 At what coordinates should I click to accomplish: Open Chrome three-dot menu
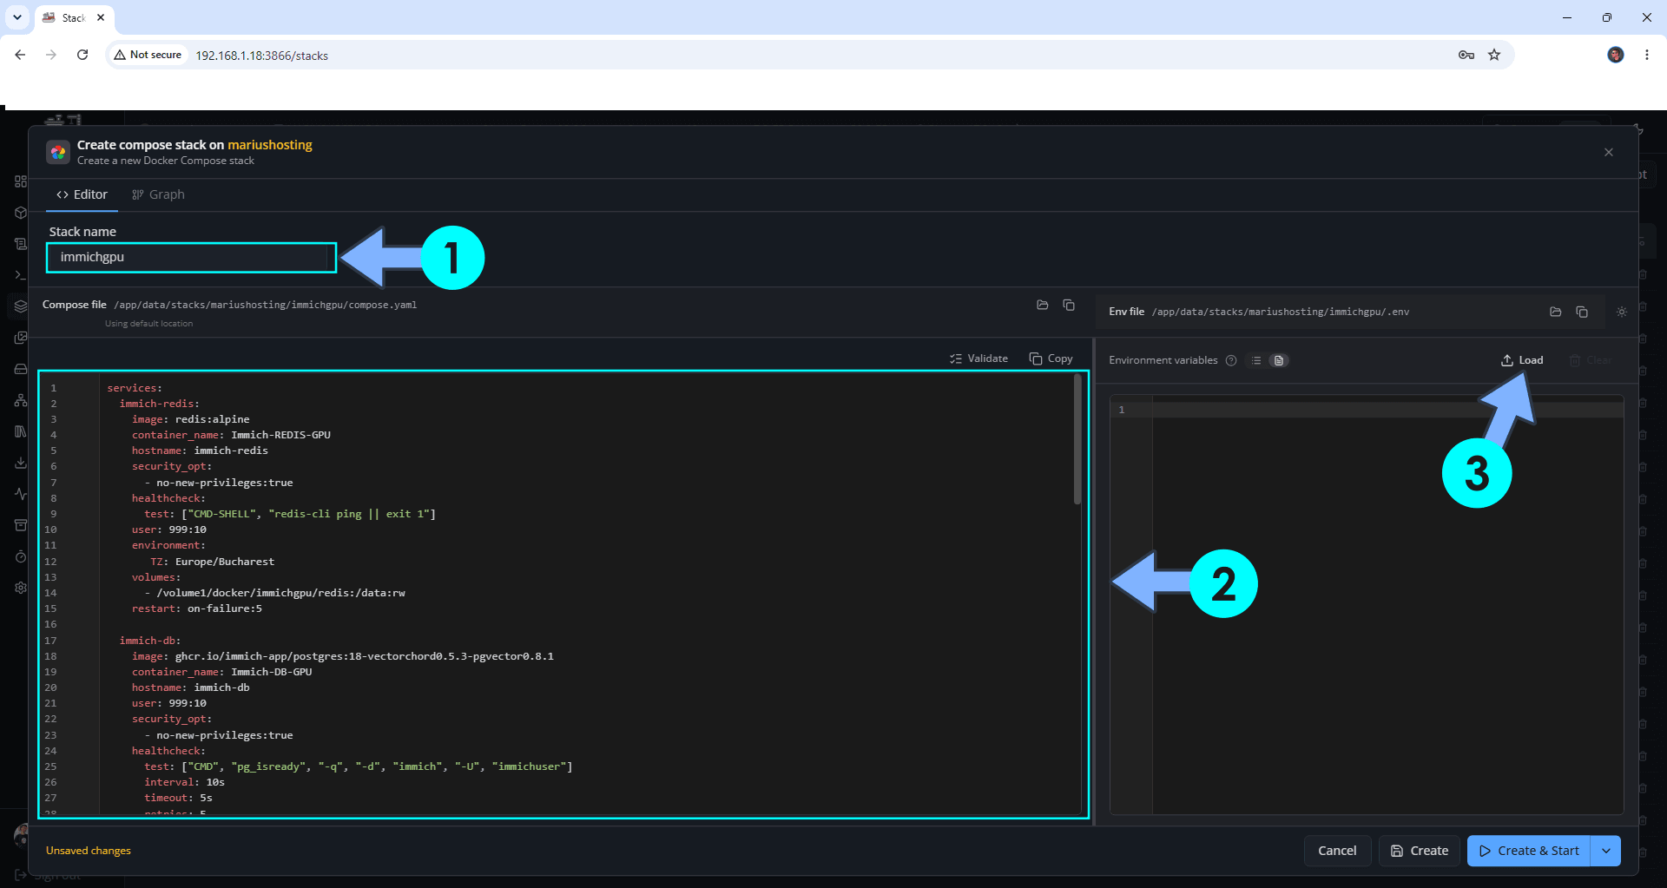click(1647, 55)
